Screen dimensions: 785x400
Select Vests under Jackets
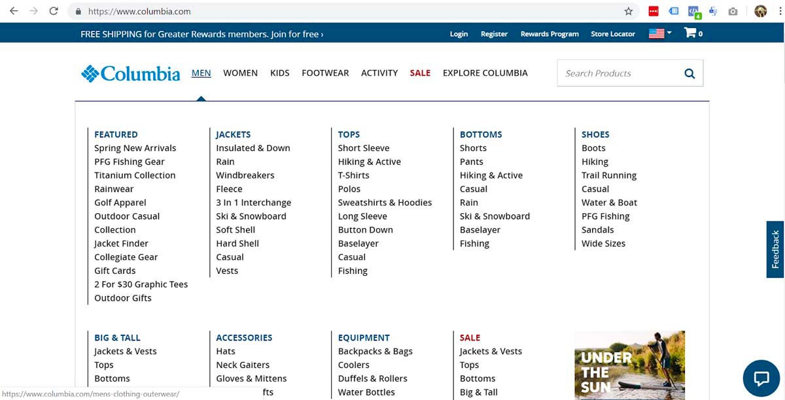[227, 271]
